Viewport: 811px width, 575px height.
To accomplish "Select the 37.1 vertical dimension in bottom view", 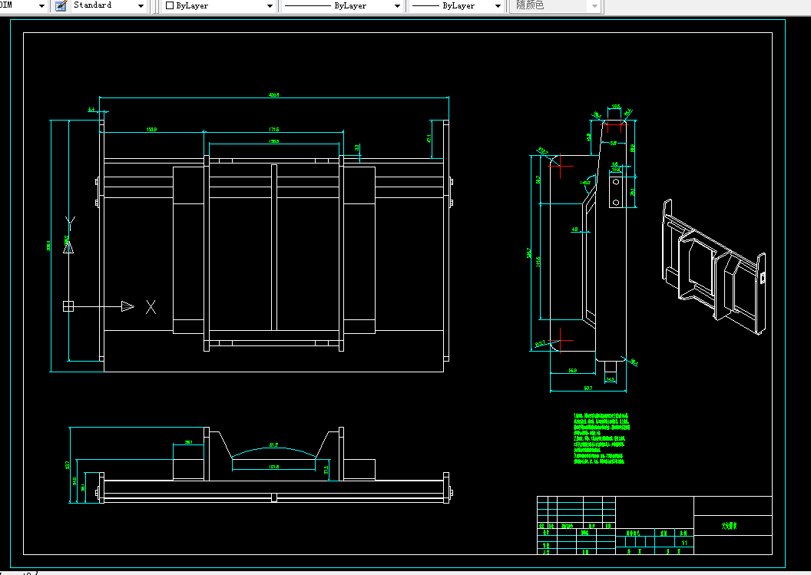I will [326, 470].
